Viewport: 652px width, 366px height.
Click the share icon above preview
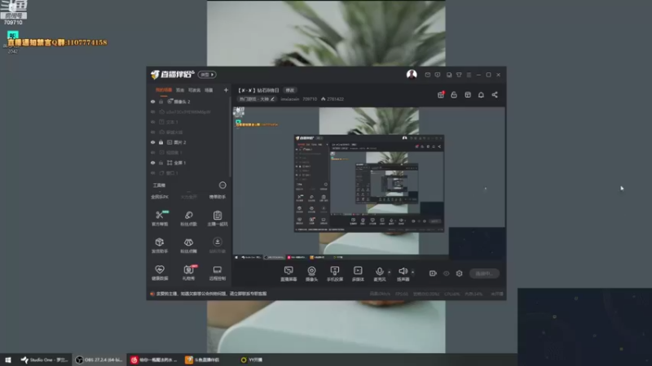pyautogui.click(x=495, y=94)
